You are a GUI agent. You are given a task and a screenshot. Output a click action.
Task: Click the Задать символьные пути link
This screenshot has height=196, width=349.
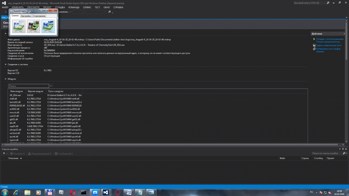328,45
